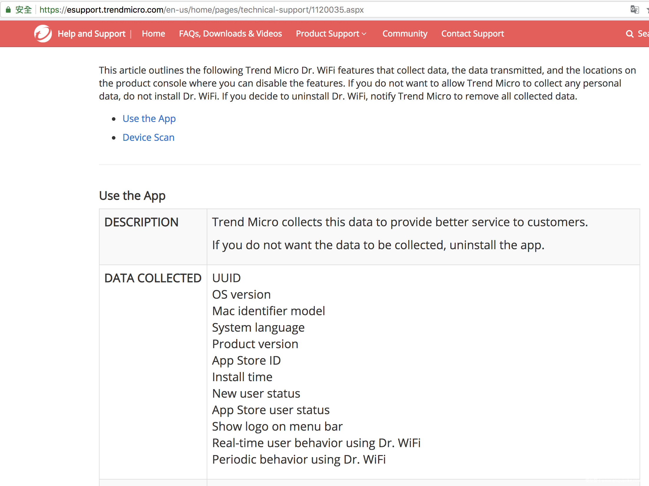This screenshot has height=486, width=649.
Task: Click the partially visible Search text in the header
Action: click(x=643, y=34)
